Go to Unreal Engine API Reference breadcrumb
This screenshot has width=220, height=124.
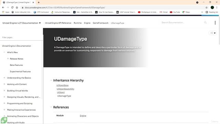[x=58, y=23]
